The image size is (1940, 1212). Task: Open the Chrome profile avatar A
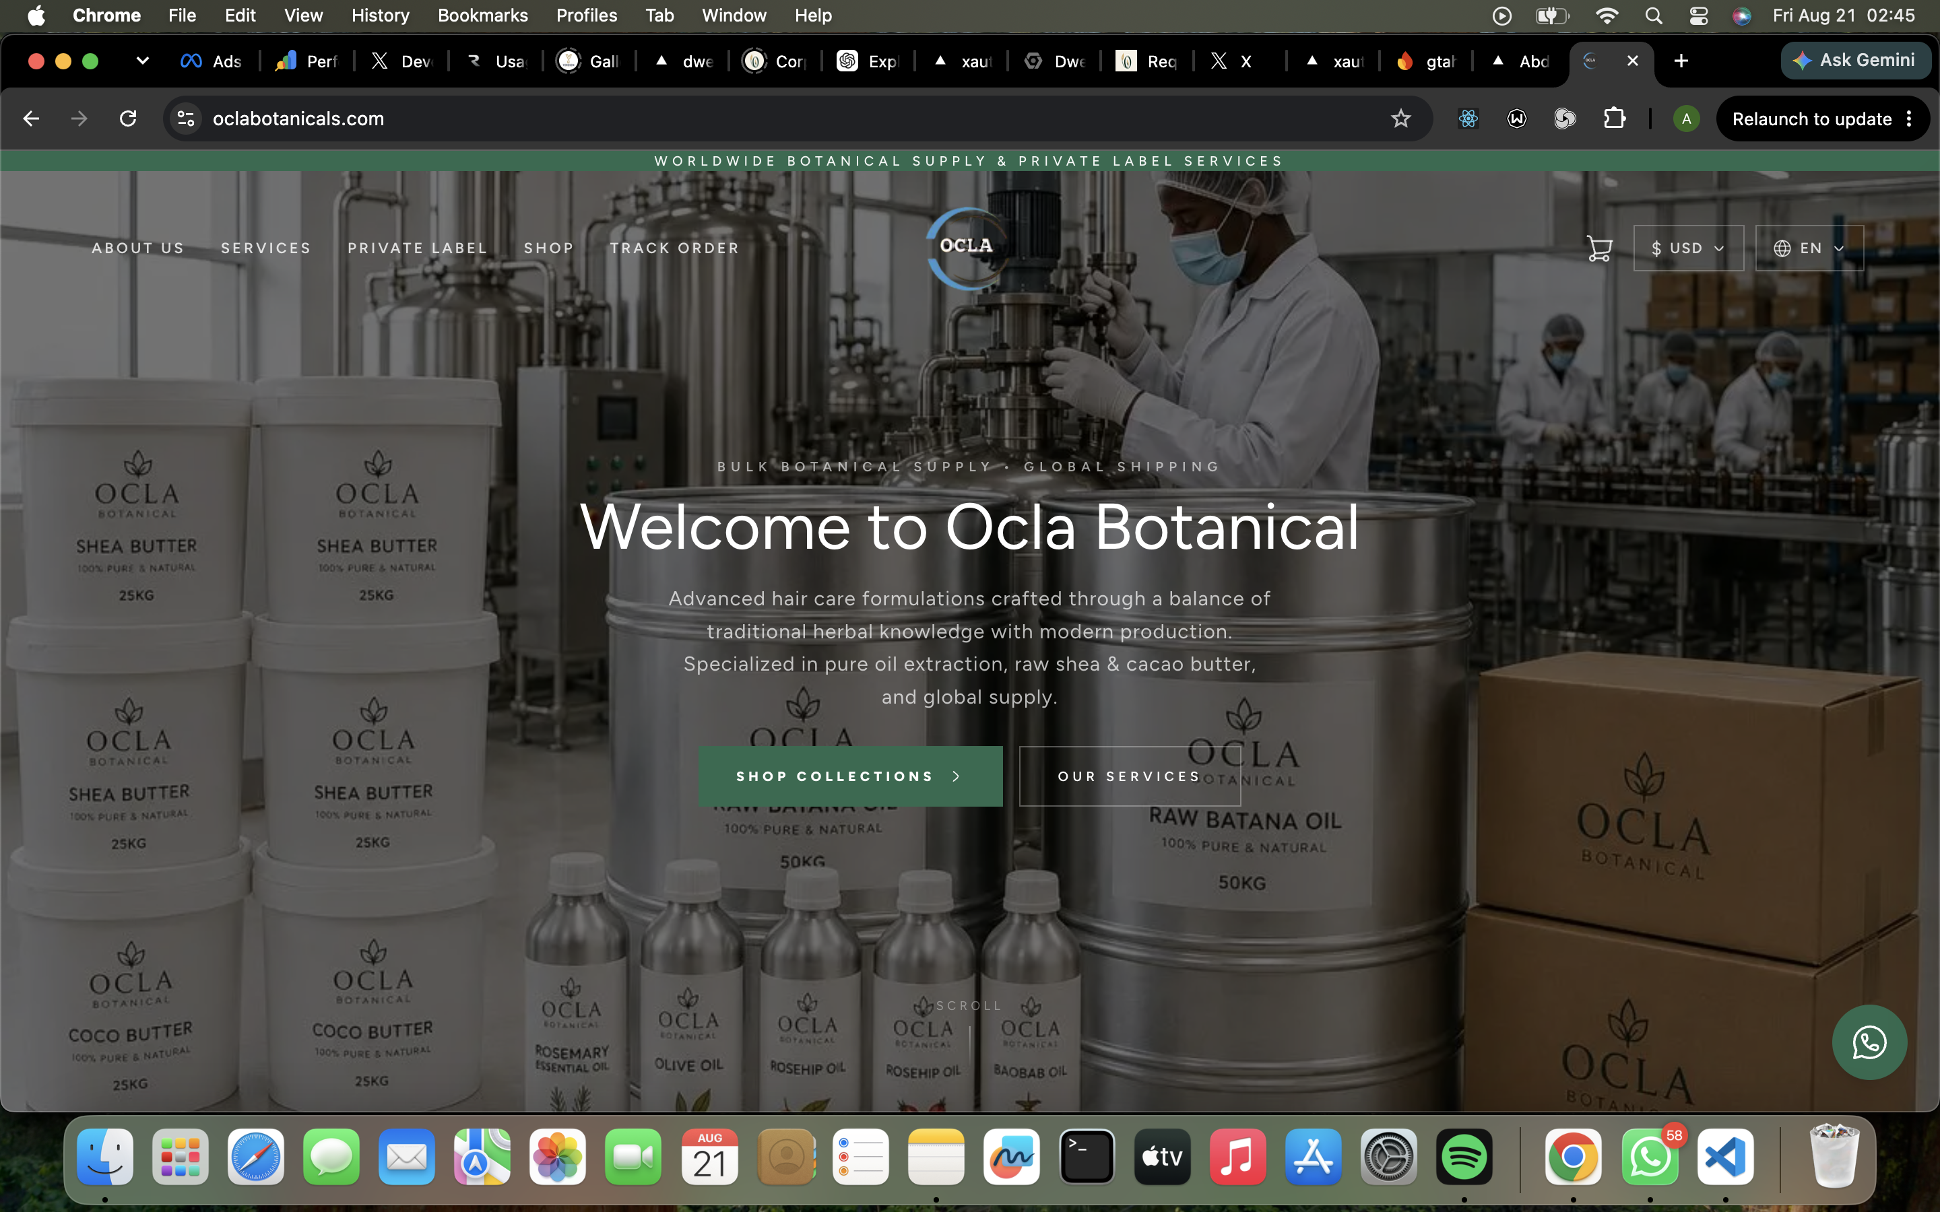(1686, 119)
